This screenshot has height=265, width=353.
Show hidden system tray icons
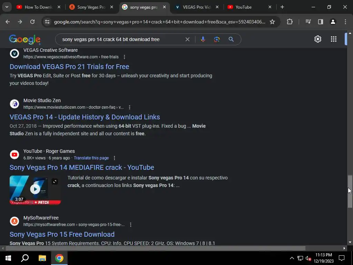tap(292, 258)
